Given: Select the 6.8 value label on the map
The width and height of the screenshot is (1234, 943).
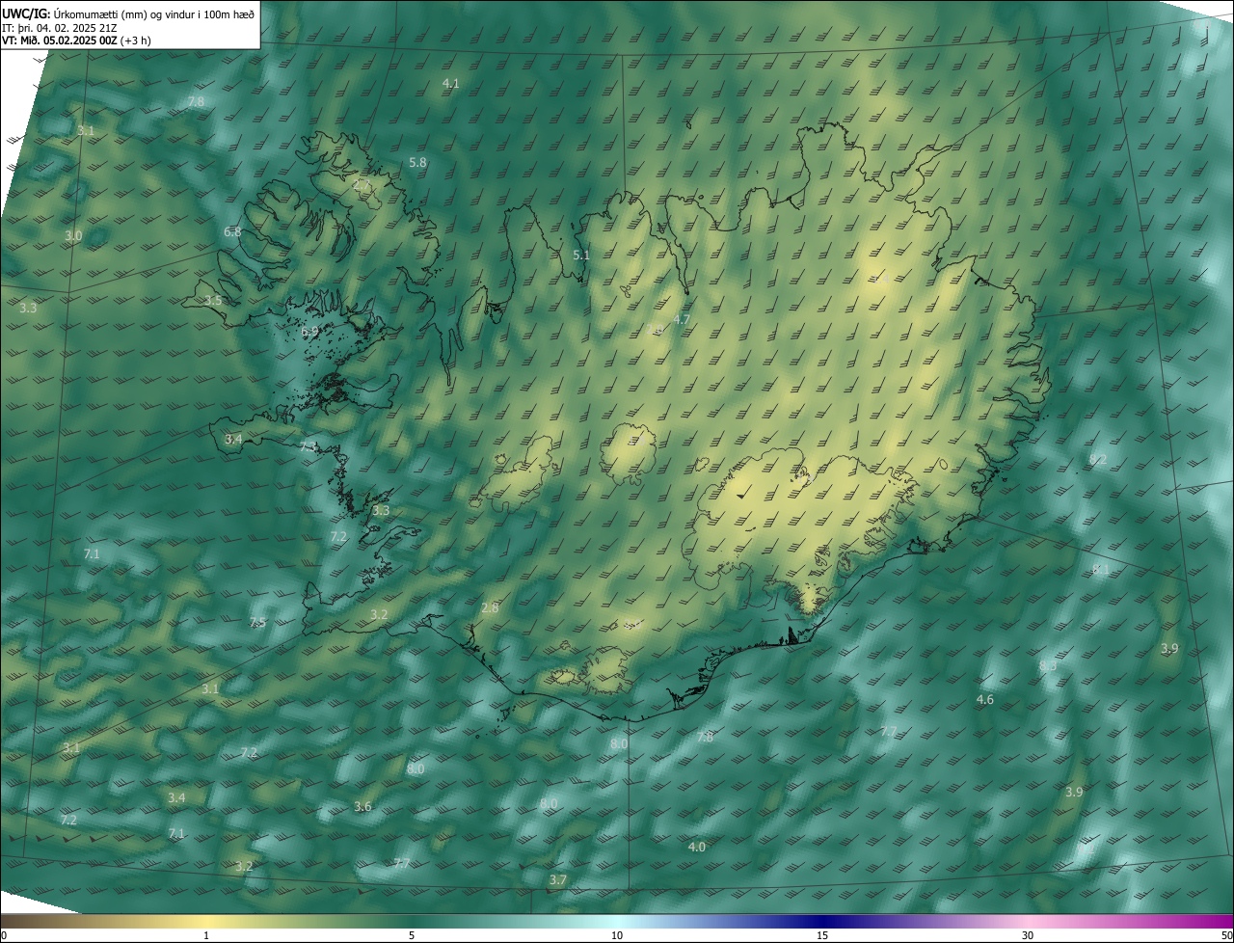Looking at the screenshot, I should (x=232, y=232).
